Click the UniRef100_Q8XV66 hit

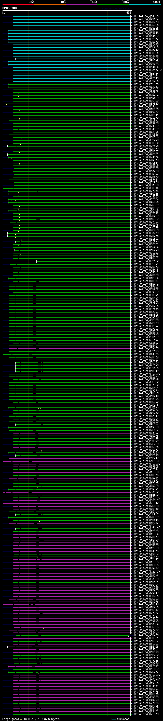click(x=146, y=680)
